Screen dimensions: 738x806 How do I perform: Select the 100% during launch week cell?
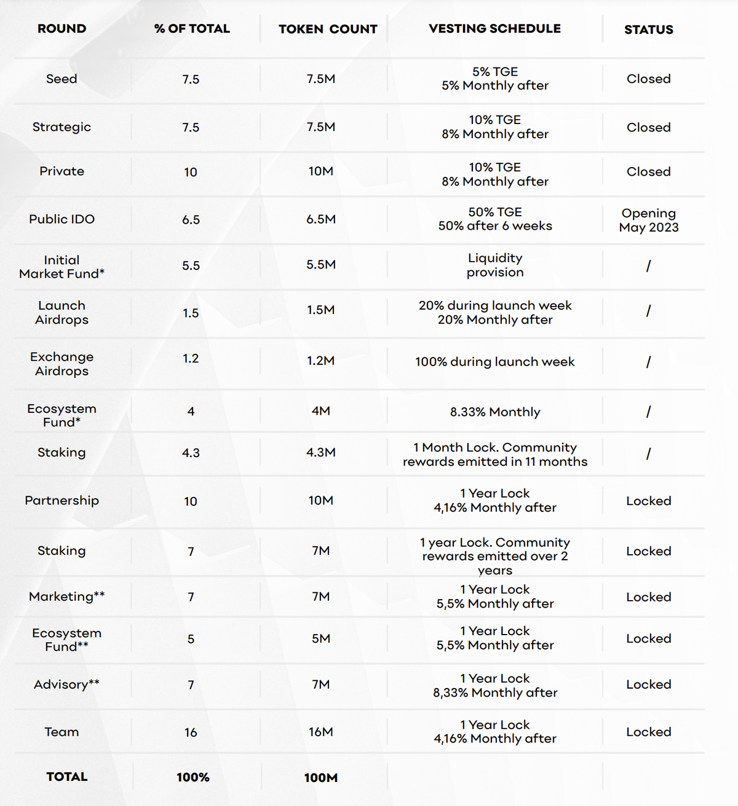(494, 362)
